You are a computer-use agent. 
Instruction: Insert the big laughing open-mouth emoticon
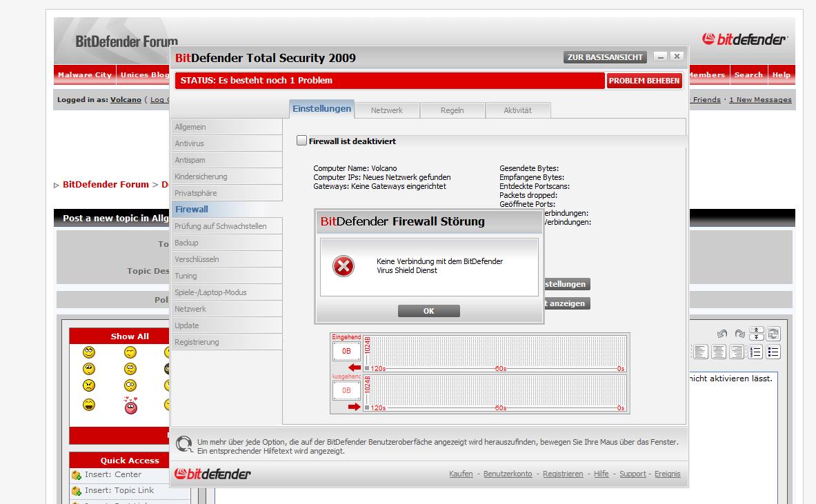[89, 405]
